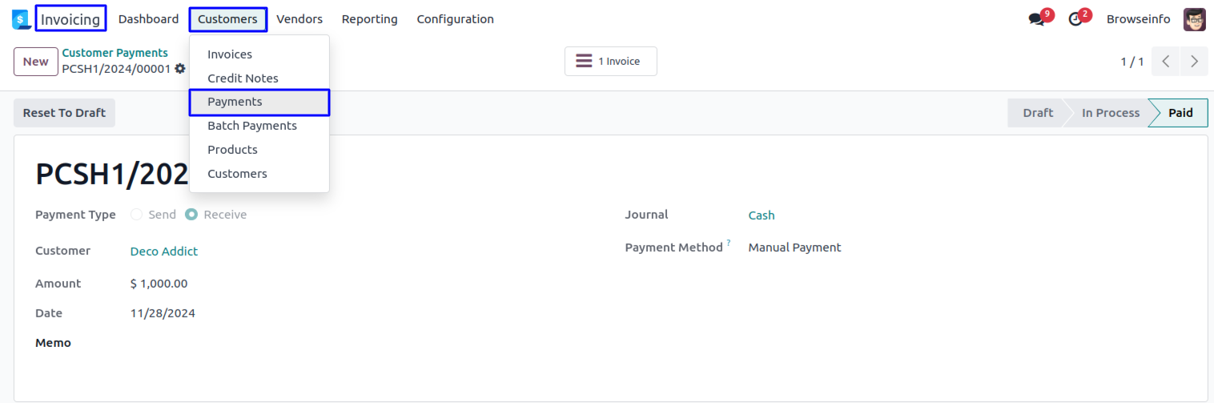Choose Batch Payments from Customers menu
The height and width of the screenshot is (403, 1214).
pos(252,126)
